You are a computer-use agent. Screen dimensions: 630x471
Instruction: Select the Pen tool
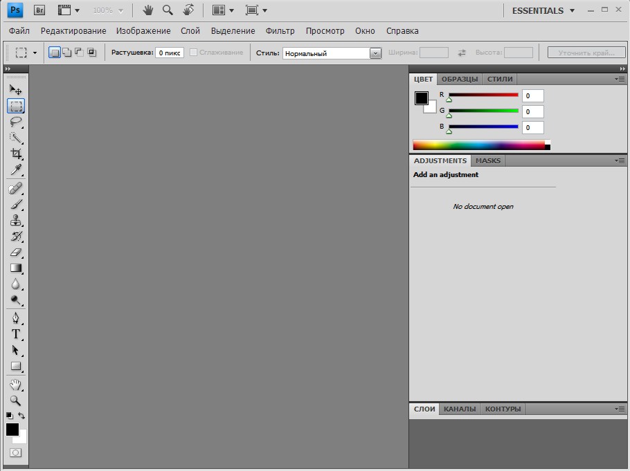(x=16, y=318)
